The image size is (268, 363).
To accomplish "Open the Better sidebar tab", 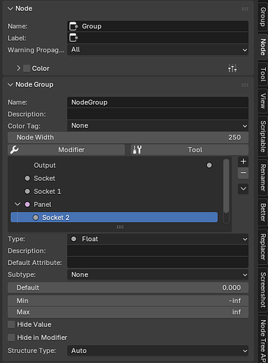I will pos(263,212).
